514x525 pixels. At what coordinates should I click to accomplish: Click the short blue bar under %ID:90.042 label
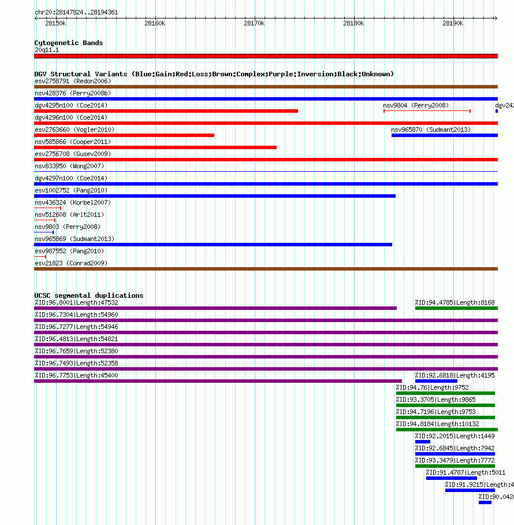point(485,502)
